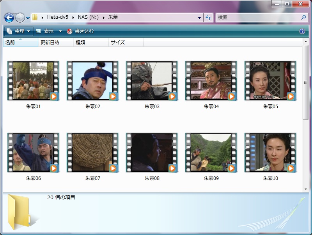This screenshot has height=235, width=312.
Task: Sort by the 種類 column header
Action: 91,42
